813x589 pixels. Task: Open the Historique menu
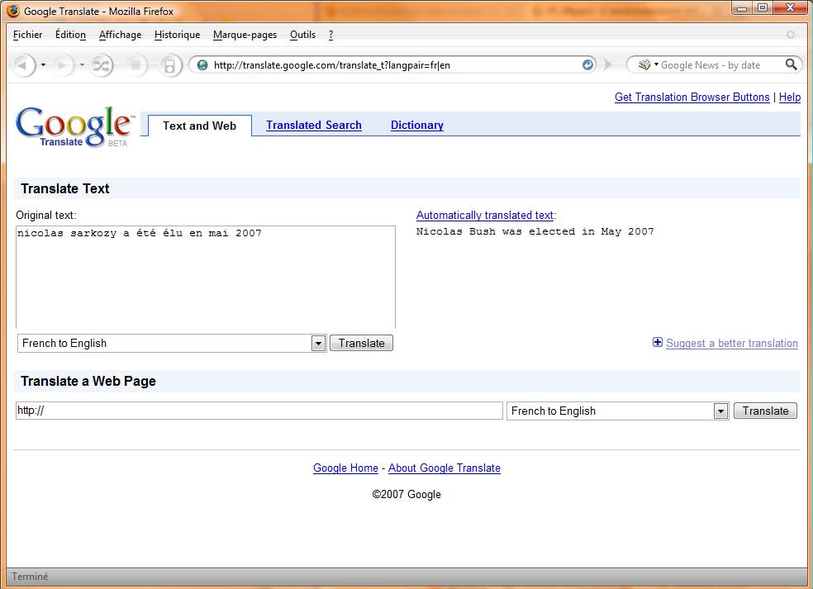point(178,35)
